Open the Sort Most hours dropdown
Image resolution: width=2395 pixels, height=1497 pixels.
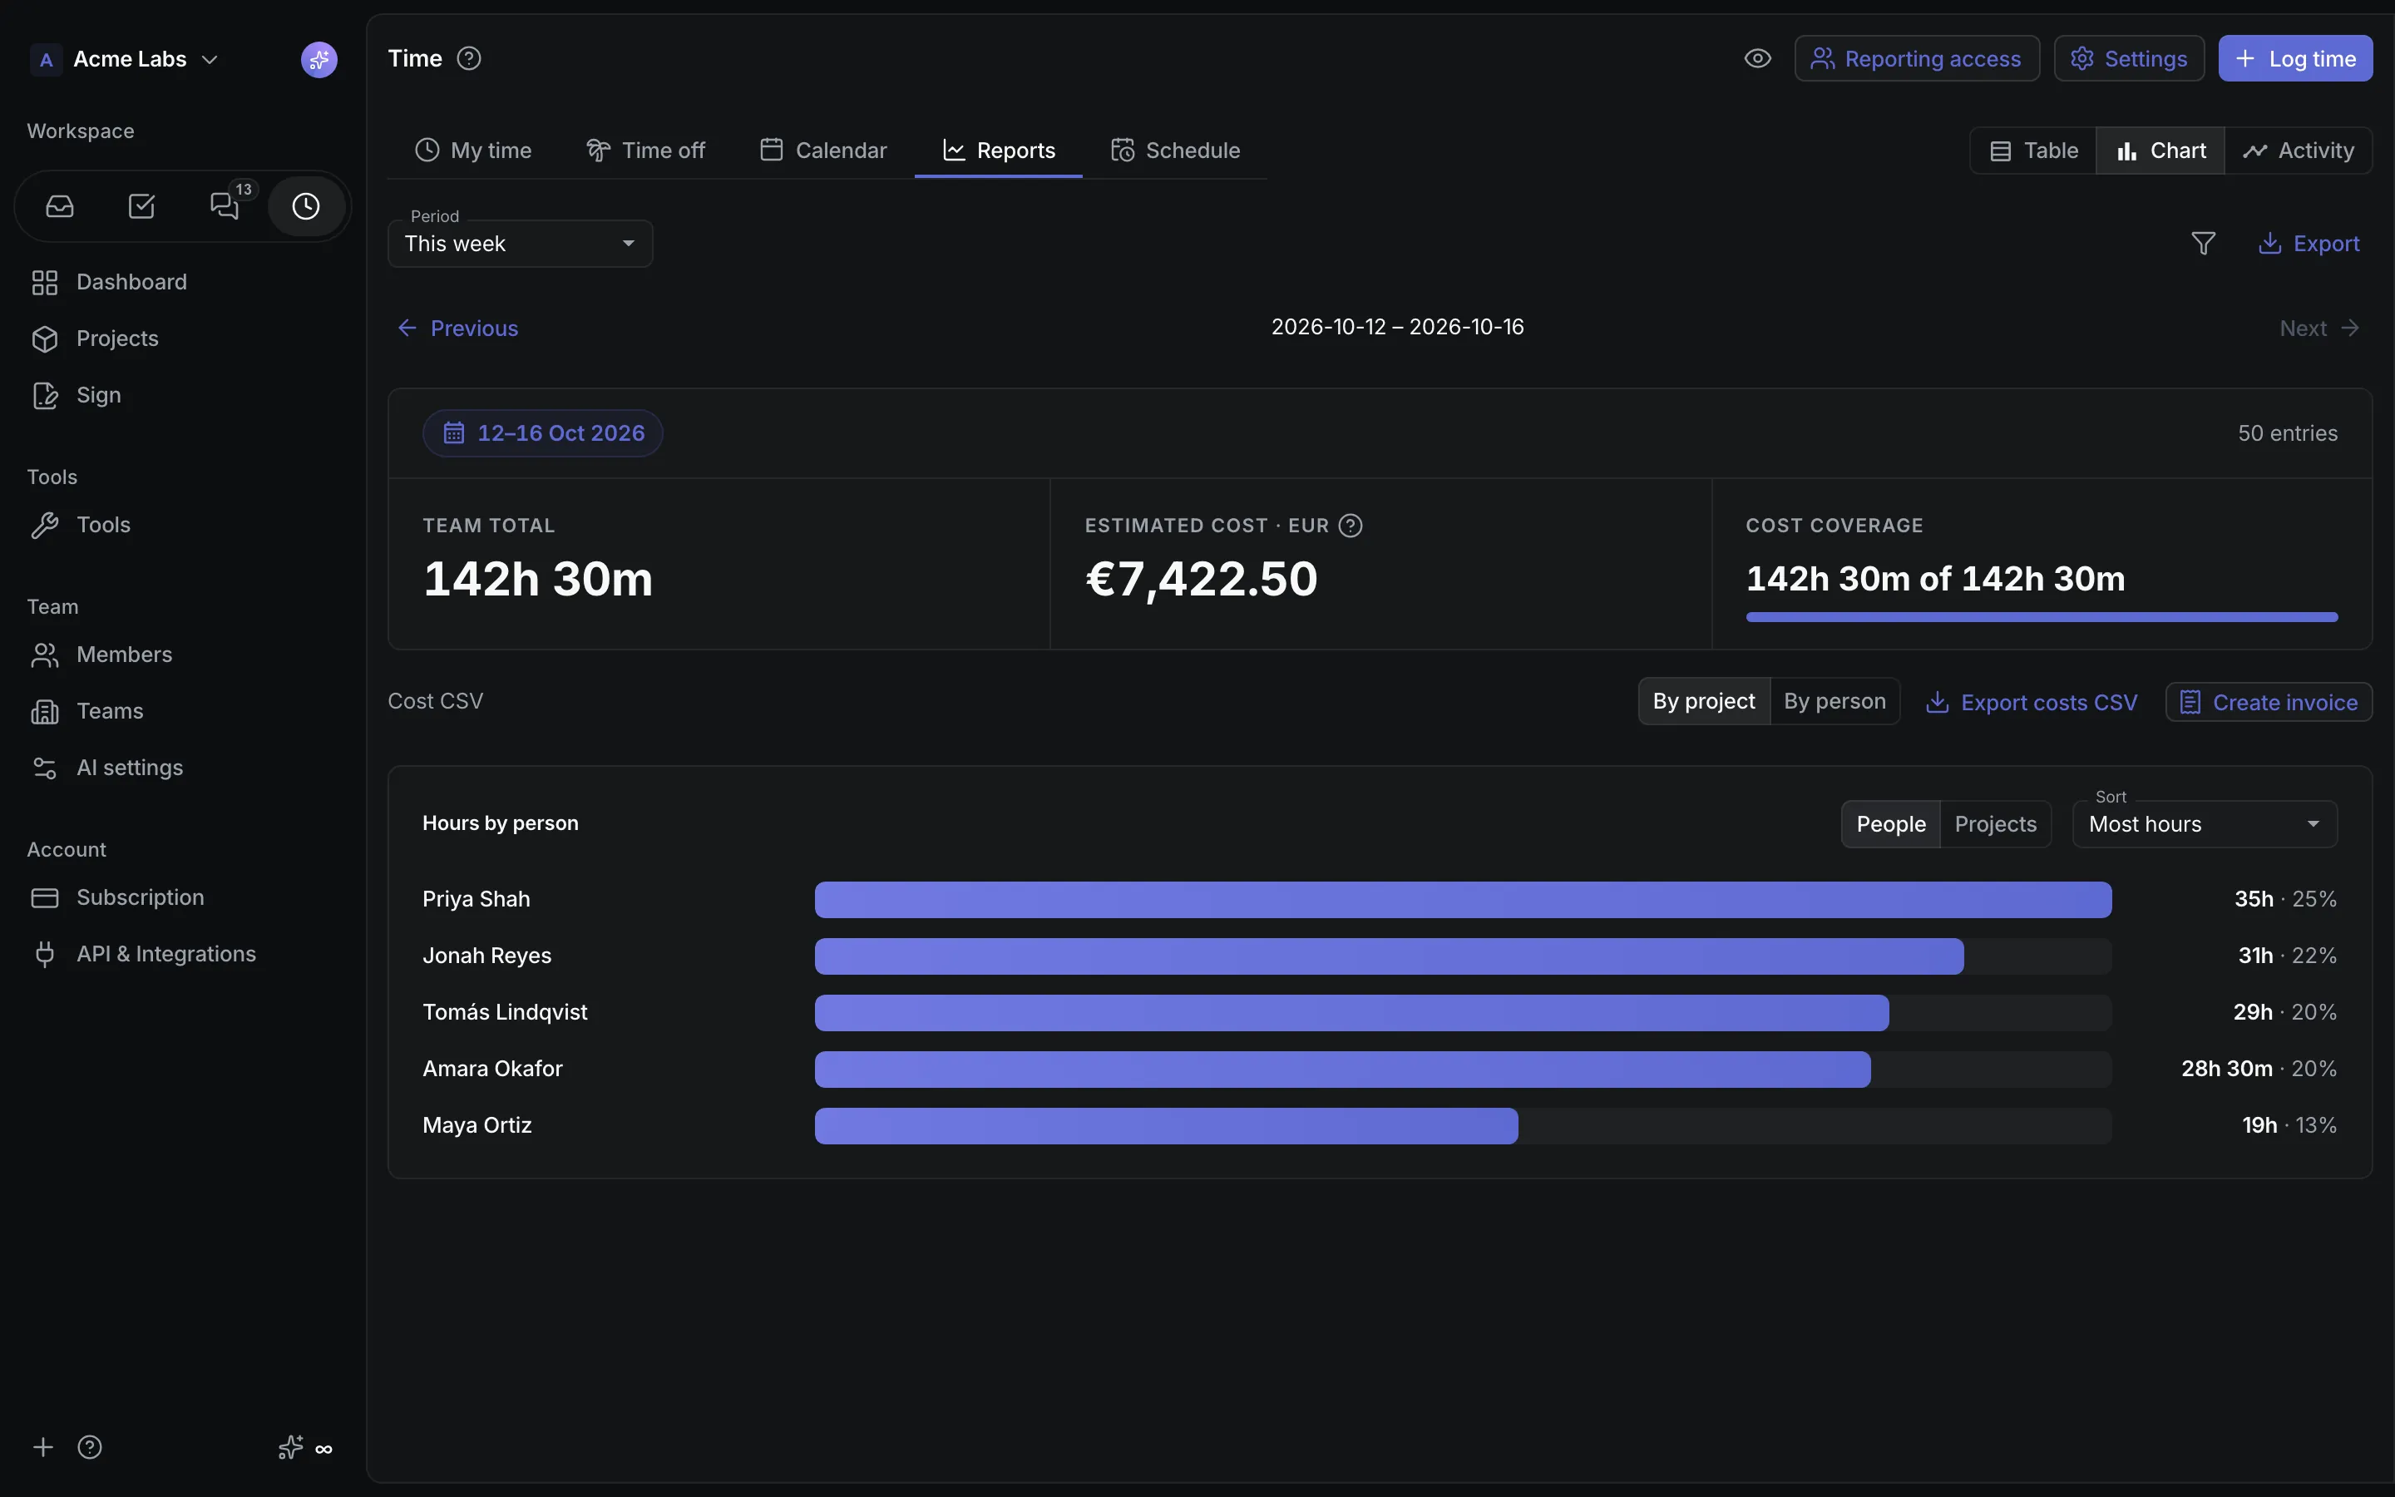(x=2204, y=823)
